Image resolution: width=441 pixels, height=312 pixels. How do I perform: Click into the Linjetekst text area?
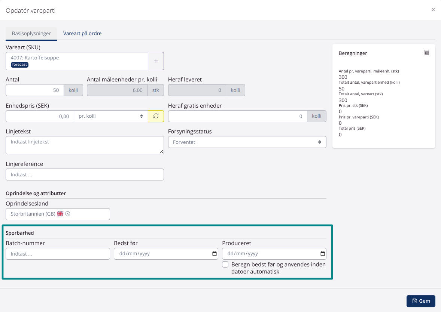click(x=85, y=145)
